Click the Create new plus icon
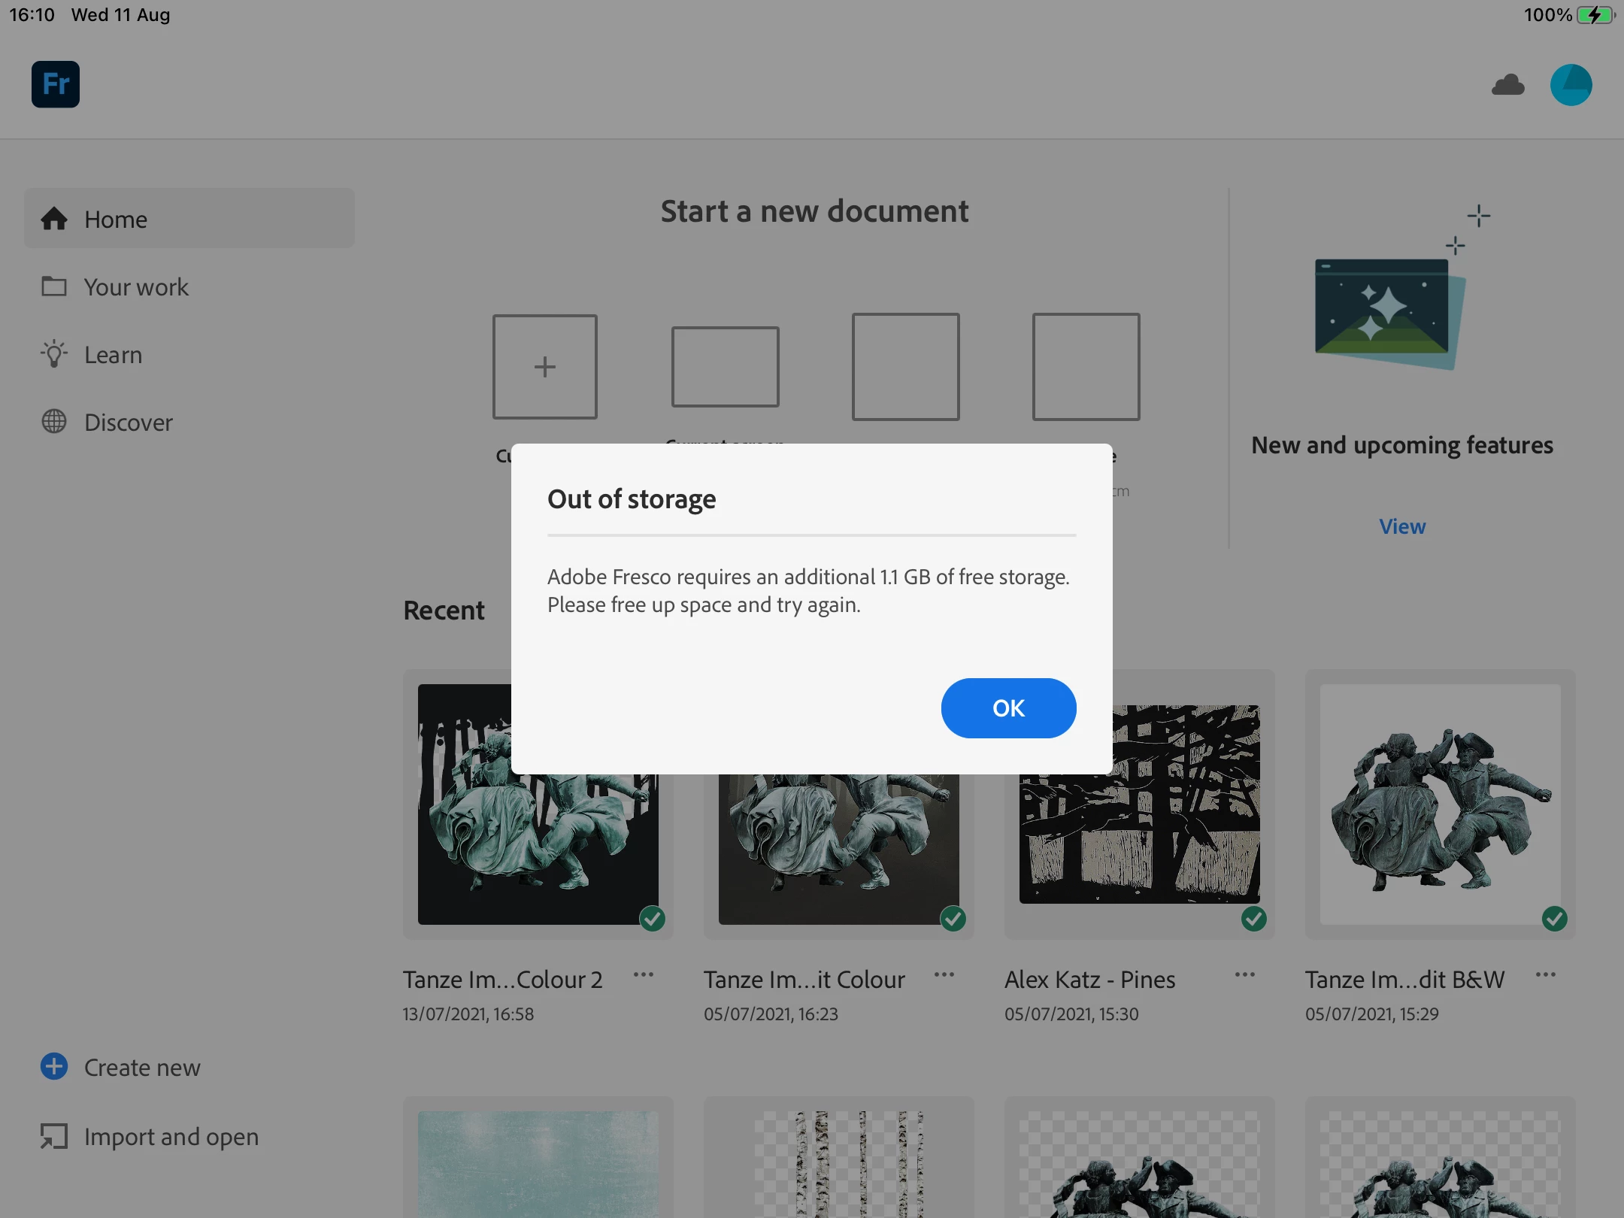This screenshot has width=1624, height=1218. tap(54, 1066)
